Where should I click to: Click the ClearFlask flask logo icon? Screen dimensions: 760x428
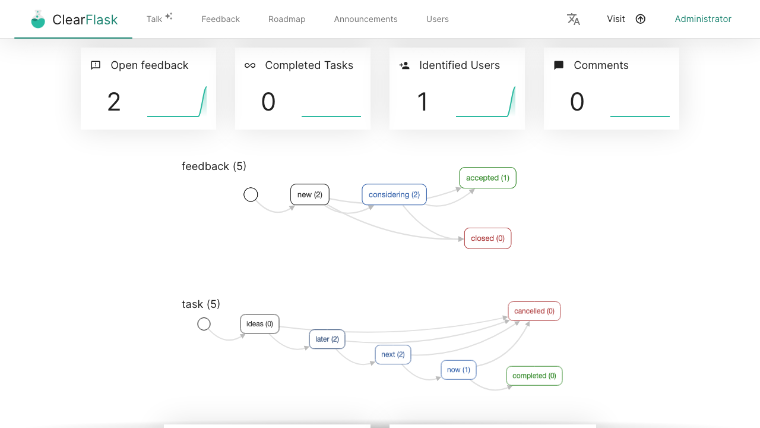(x=38, y=19)
